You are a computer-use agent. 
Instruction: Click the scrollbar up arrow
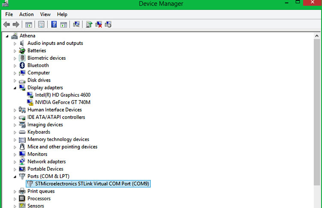pyautogui.click(x=317, y=36)
